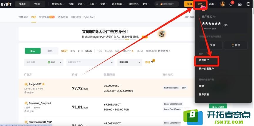This screenshot has width=254, height=126.
Task: Open the user avatar profile icon
Action: coord(223,4)
